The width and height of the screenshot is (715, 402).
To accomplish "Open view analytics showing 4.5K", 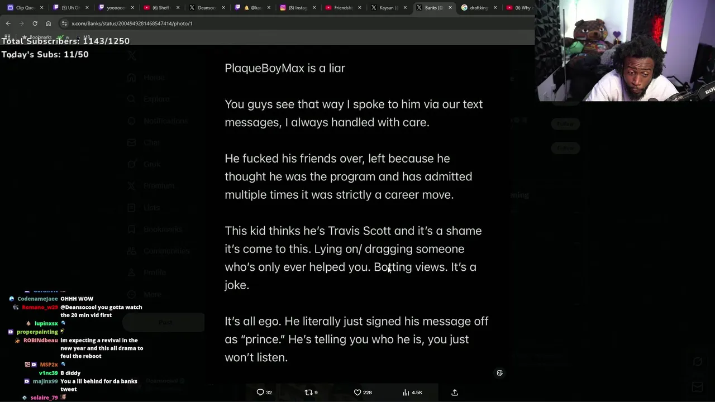I will tap(412, 393).
